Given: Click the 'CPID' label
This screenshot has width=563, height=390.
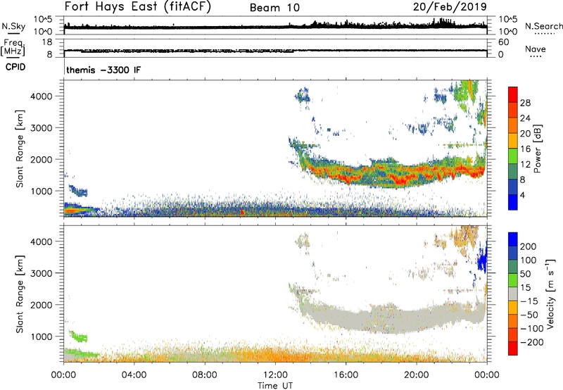Looking at the screenshot, I should 15,67.
